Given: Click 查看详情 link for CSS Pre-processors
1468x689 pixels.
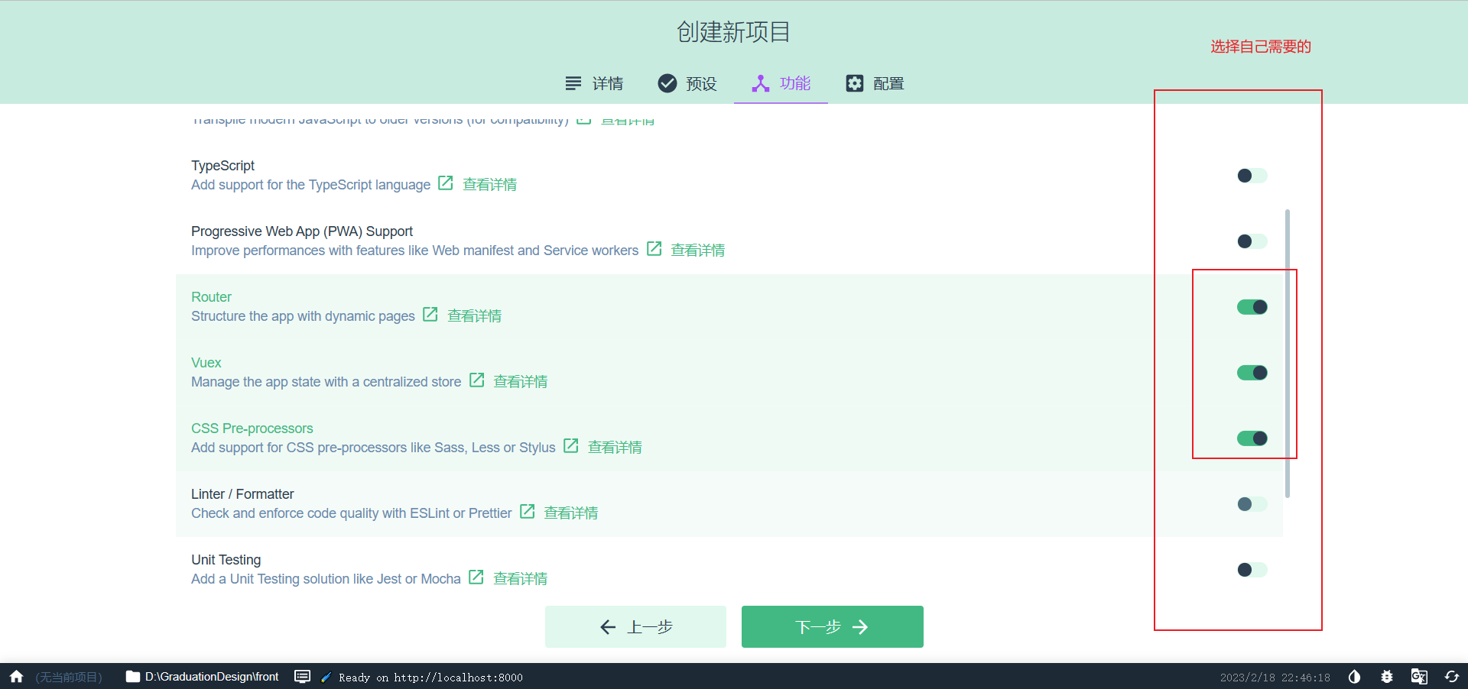Looking at the screenshot, I should point(614,447).
